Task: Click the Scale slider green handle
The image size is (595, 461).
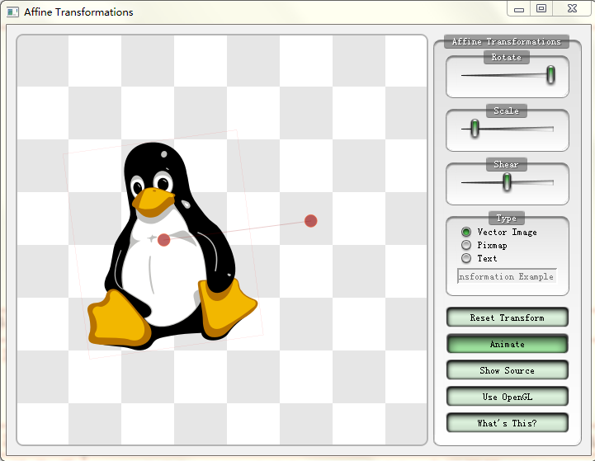Action: (x=475, y=128)
